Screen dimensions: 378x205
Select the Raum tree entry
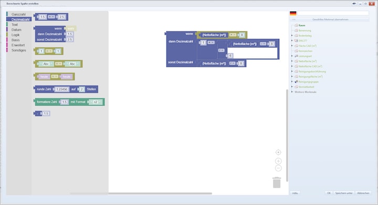(x=301, y=25)
